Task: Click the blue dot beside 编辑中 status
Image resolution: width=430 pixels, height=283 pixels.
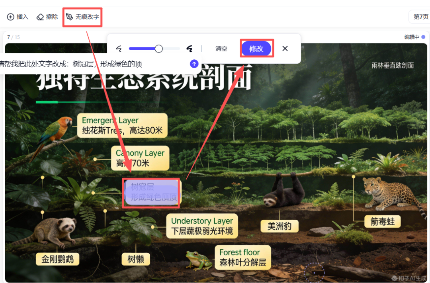Action: click(424, 36)
